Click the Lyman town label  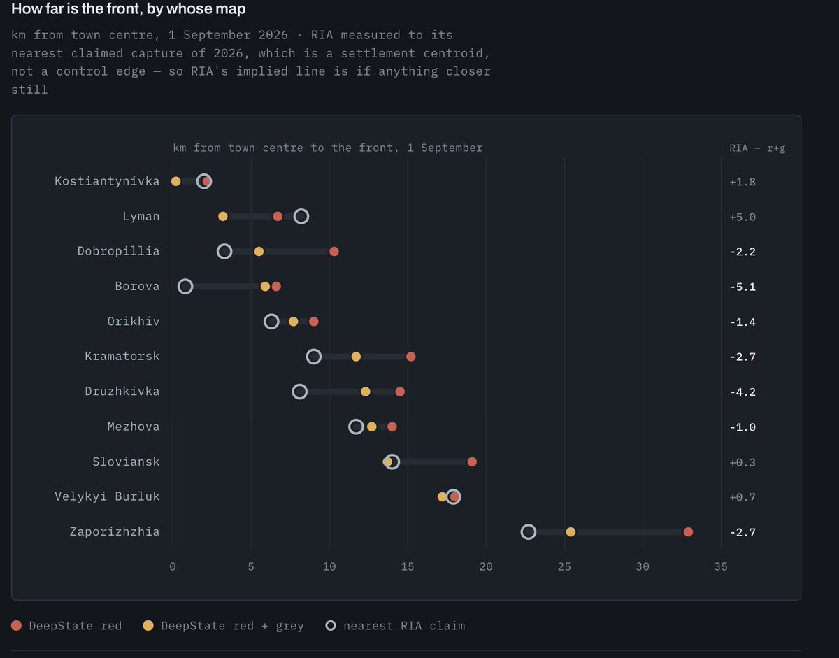pos(141,216)
